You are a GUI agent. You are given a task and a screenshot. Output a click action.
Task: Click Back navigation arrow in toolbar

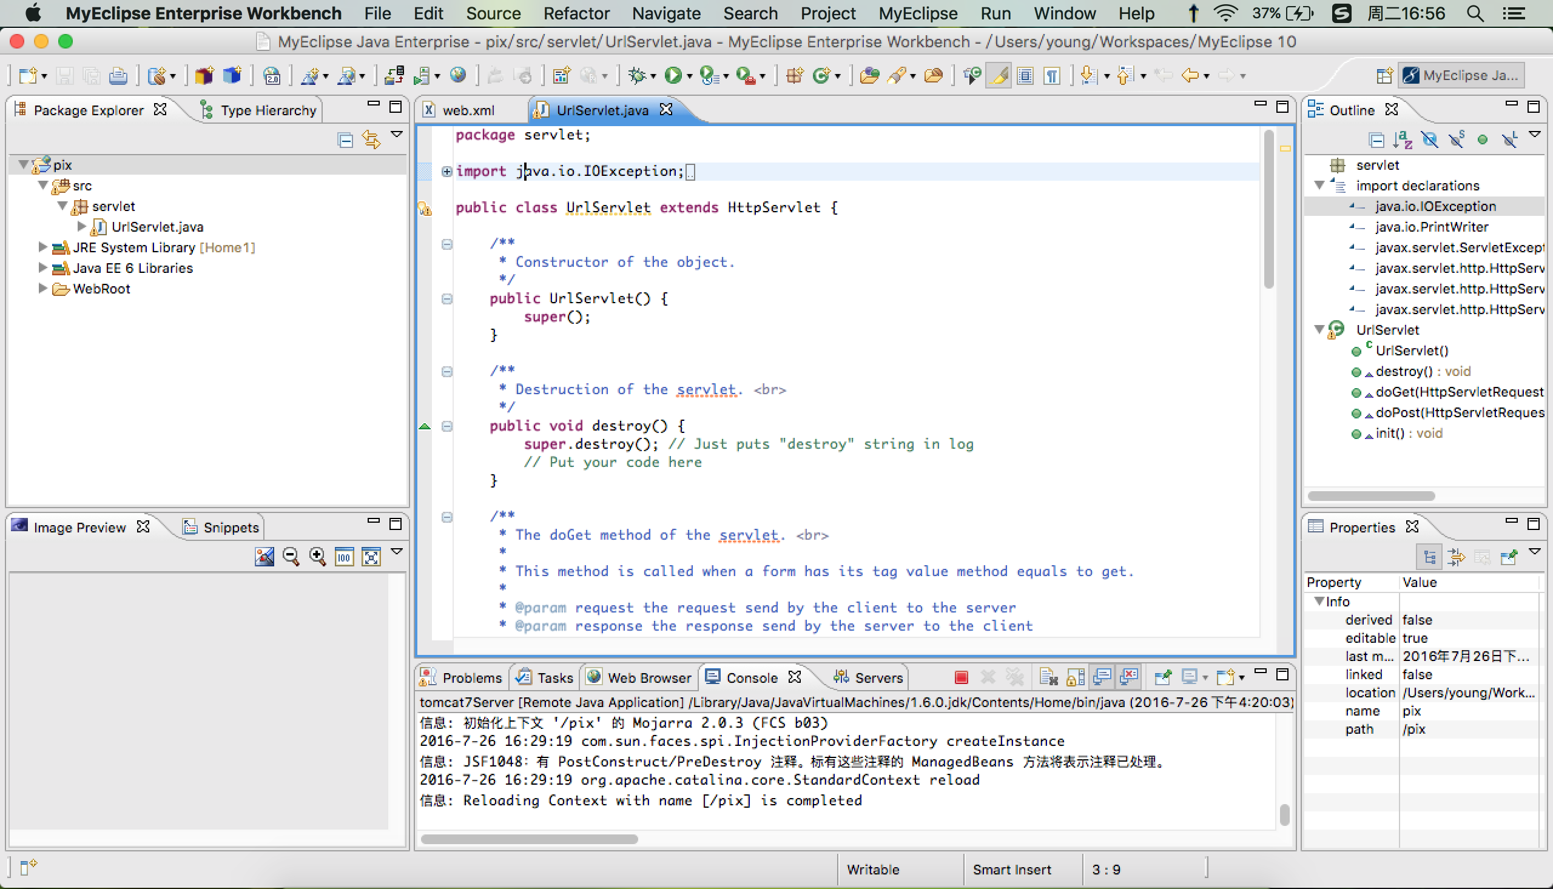tap(1190, 76)
